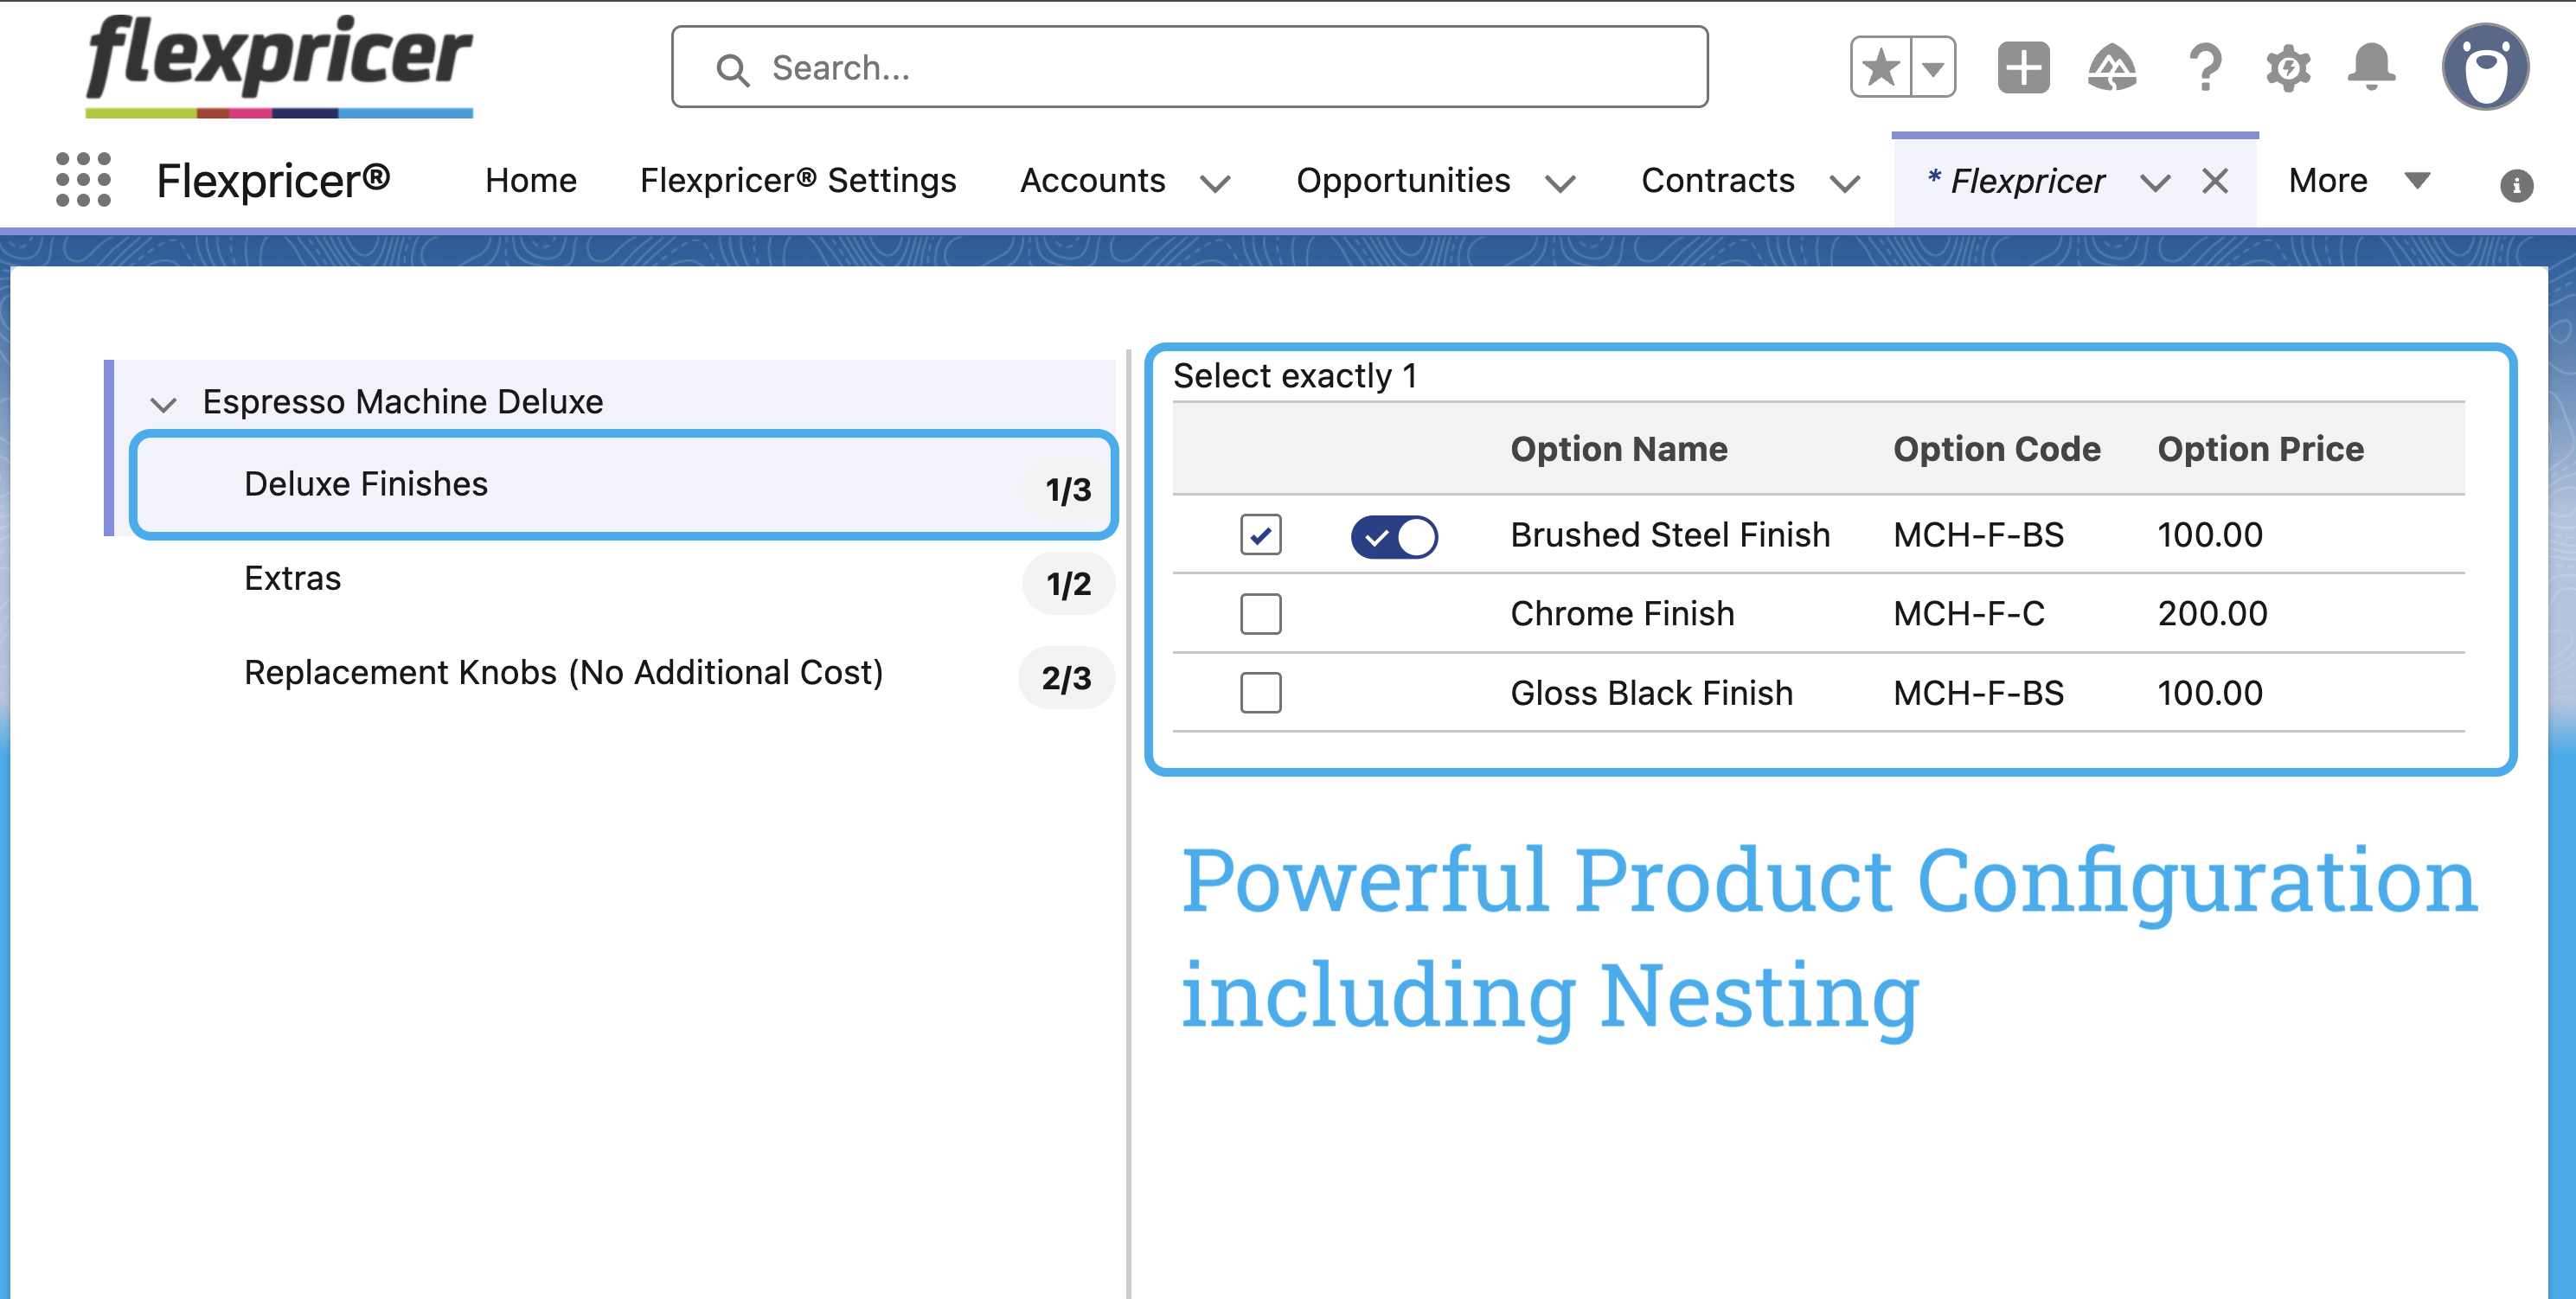Select the Extras option group
Viewport: 2576px width, 1299px height.
click(292, 579)
